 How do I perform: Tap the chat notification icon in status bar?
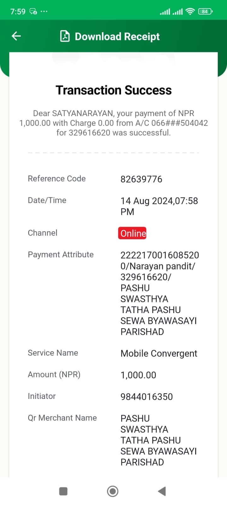[33, 12]
